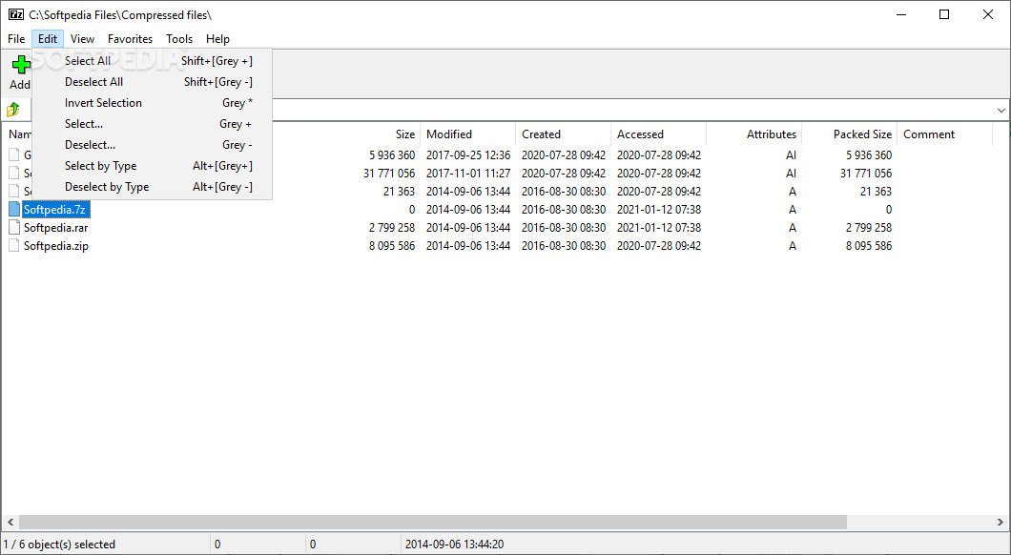Open the Favorites menu

tap(131, 39)
